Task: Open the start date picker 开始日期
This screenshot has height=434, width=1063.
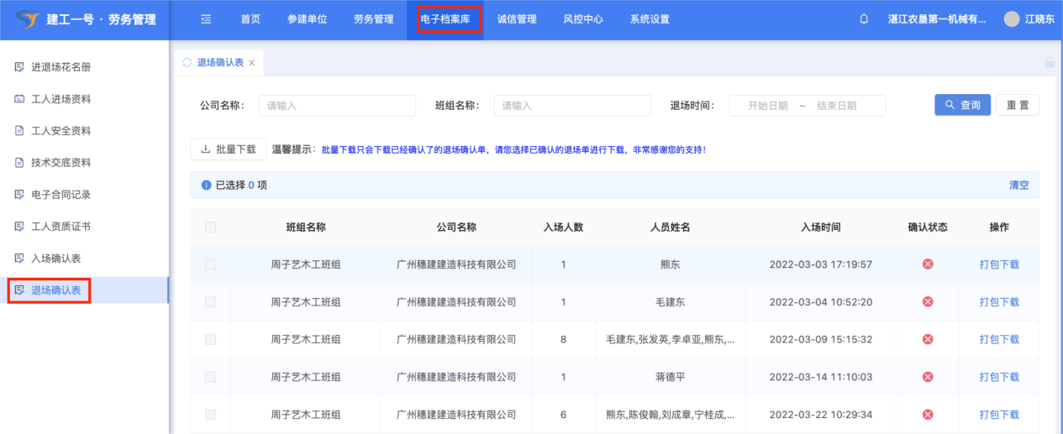Action: pos(767,106)
